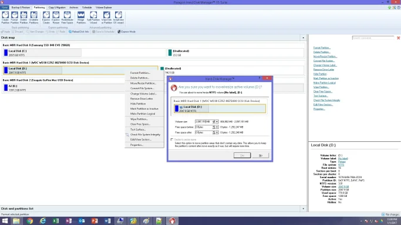
Task: Switch to the Volume Explorer tab
Action: pos(103,8)
